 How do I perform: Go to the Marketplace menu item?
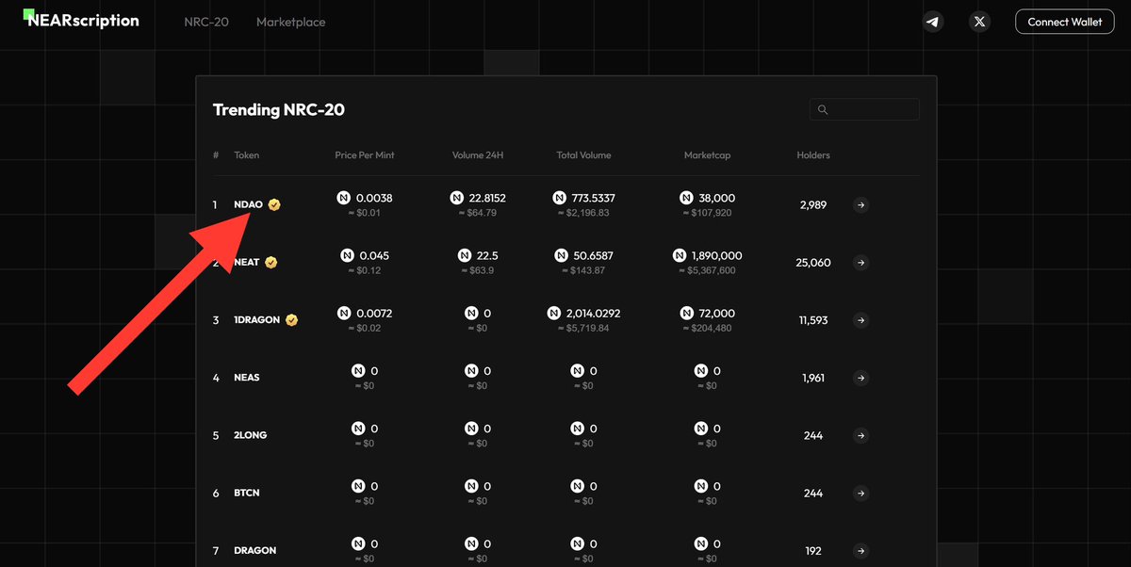point(291,22)
